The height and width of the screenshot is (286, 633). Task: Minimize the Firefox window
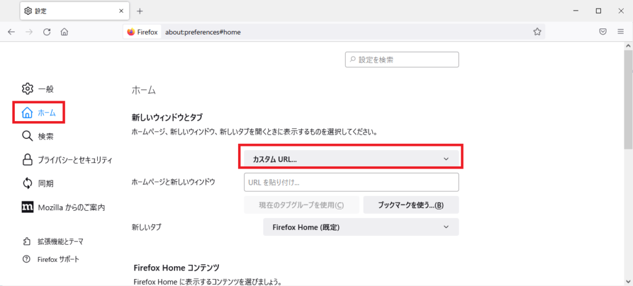[576, 11]
